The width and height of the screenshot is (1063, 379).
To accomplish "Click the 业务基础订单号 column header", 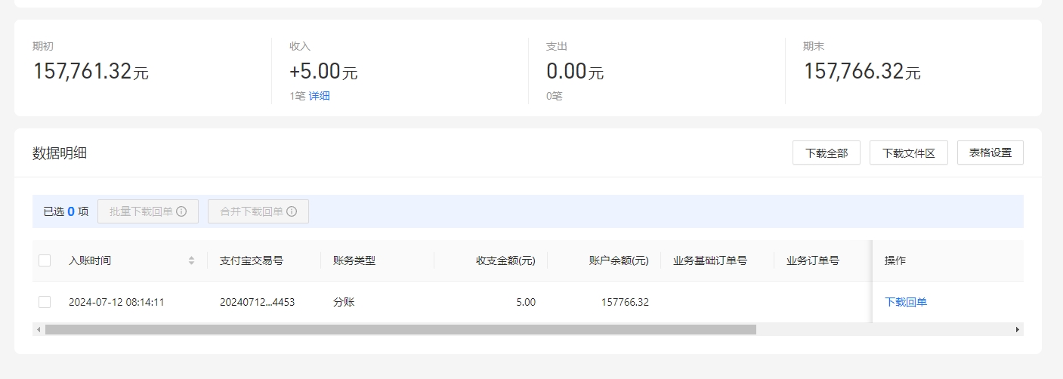I will pyautogui.click(x=710, y=260).
